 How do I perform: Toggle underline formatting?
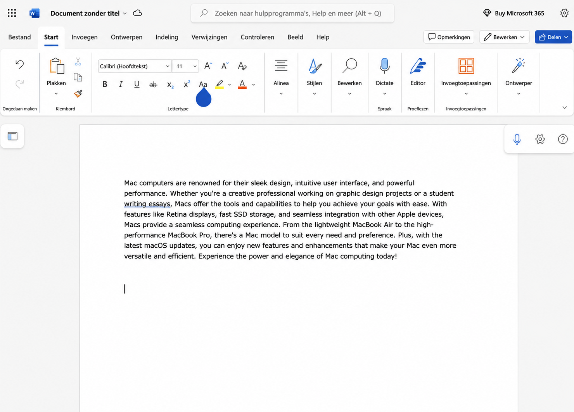[x=137, y=84]
